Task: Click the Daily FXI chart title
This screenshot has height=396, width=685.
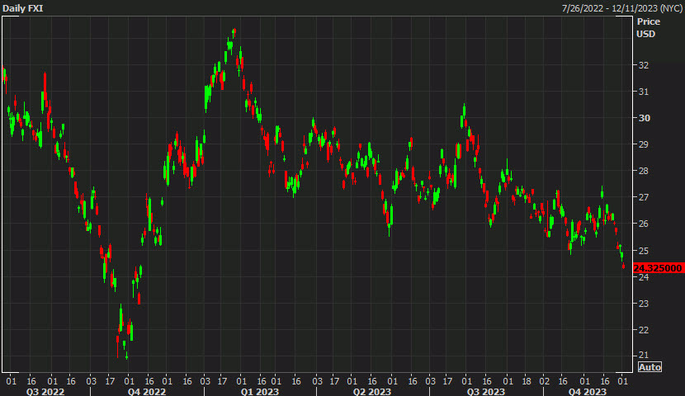Action: (x=23, y=8)
